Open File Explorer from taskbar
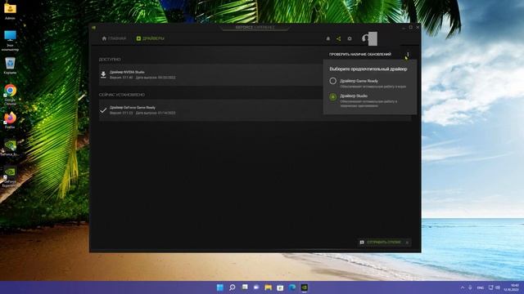 click(x=268, y=287)
